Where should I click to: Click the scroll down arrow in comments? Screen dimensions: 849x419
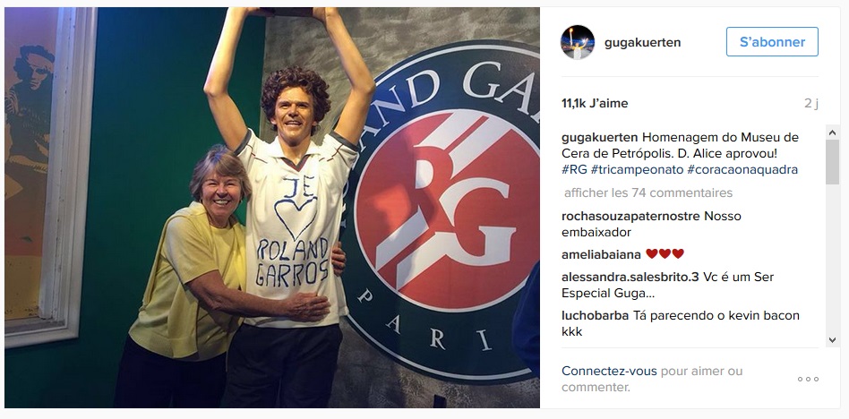tap(832, 340)
